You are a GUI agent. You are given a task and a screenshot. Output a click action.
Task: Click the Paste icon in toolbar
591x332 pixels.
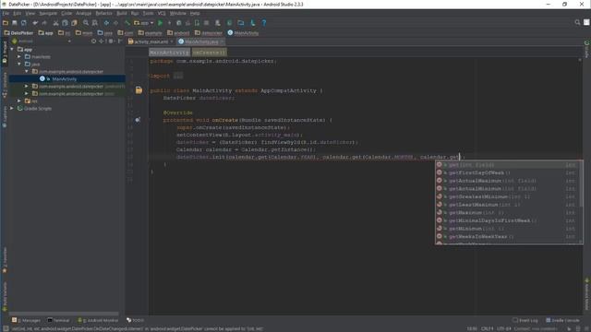click(74, 23)
